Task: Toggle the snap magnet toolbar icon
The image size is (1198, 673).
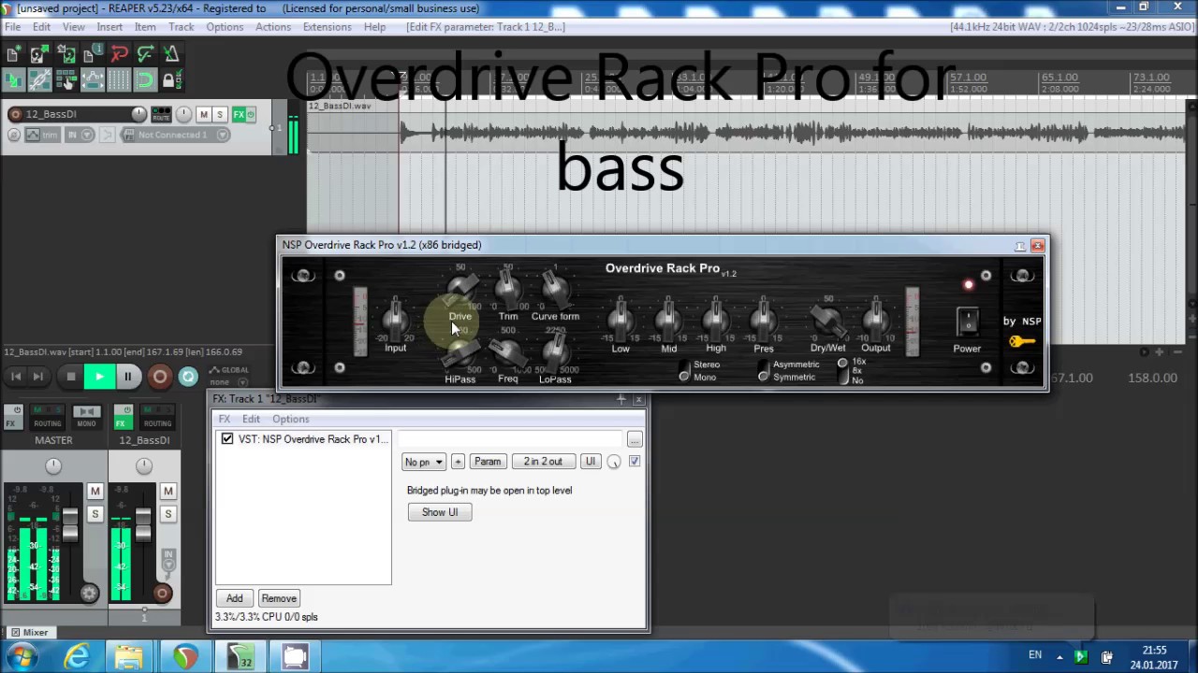Action: [x=145, y=80]
